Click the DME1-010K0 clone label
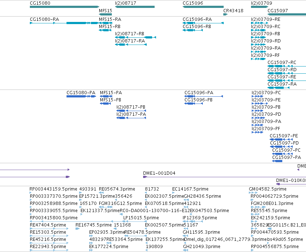The width and height of the screenshot is (306, 252). (291, 180)
